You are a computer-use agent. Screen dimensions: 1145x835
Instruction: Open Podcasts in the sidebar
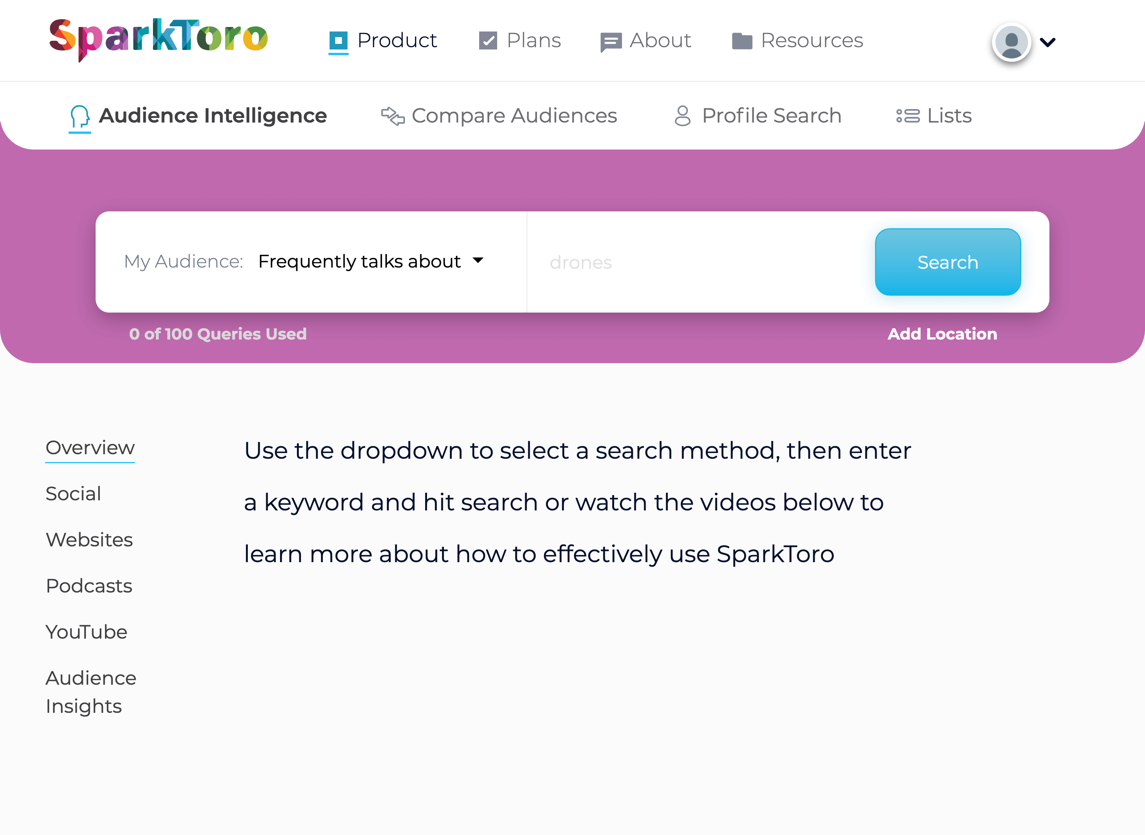[x=89, y=585]
